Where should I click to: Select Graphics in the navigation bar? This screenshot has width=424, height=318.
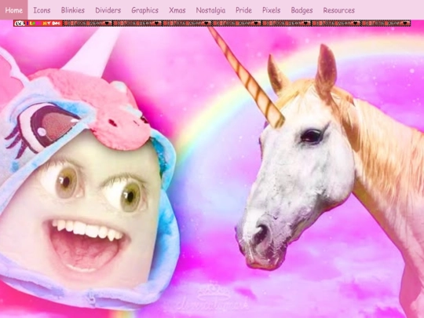tap(144, 10)
